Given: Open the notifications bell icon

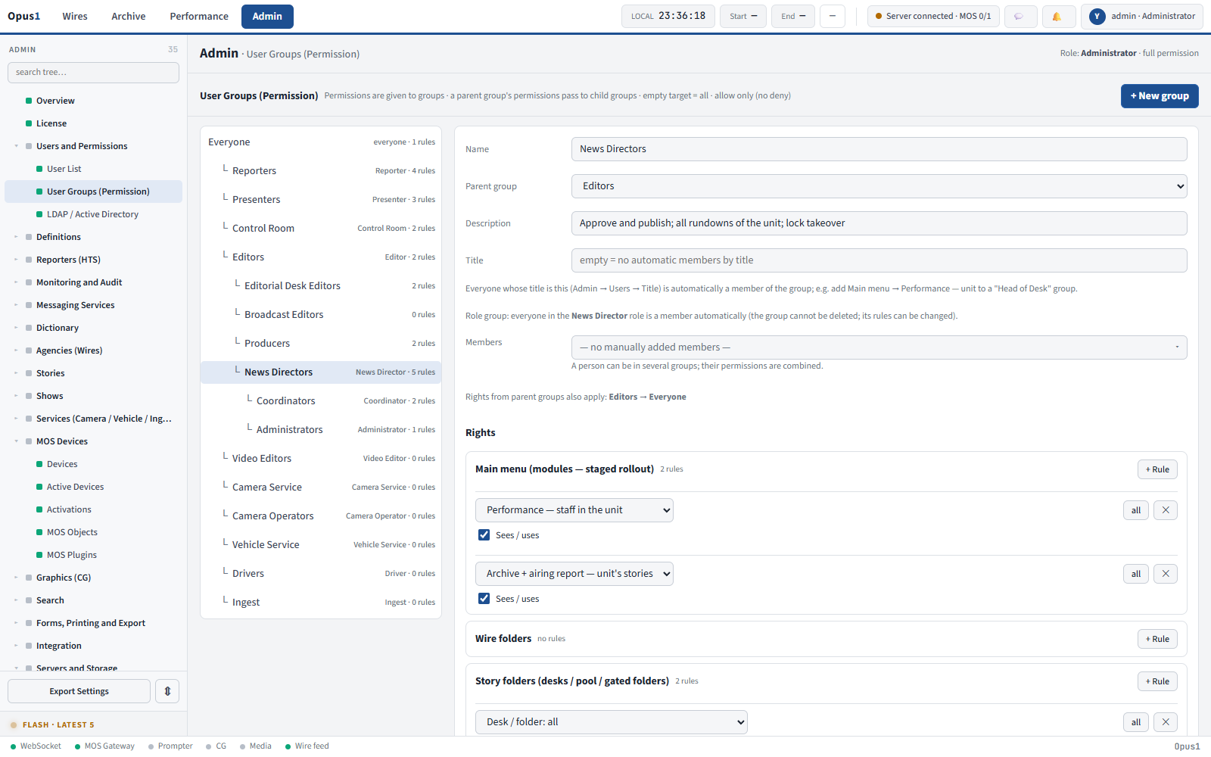Looking at the screenshot, I should coord(1059,16).
